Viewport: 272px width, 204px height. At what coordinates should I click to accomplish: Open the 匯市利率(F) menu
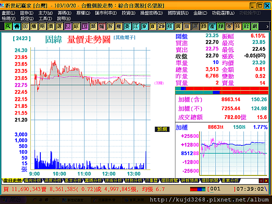click(106, 13)
